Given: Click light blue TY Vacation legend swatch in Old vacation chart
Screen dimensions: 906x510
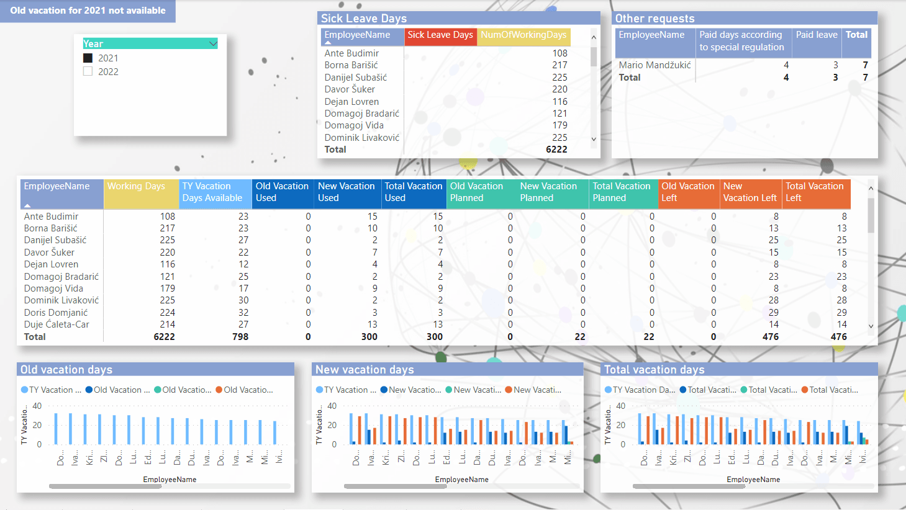Looking at the screenshot, I should coord(25,390).
